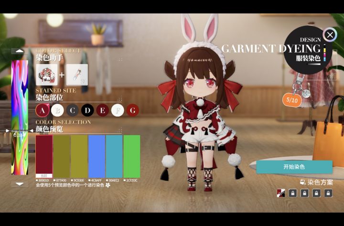Click the 染色方案 label text
This screenshot has width=344, height=226.
tap(320, 182)
